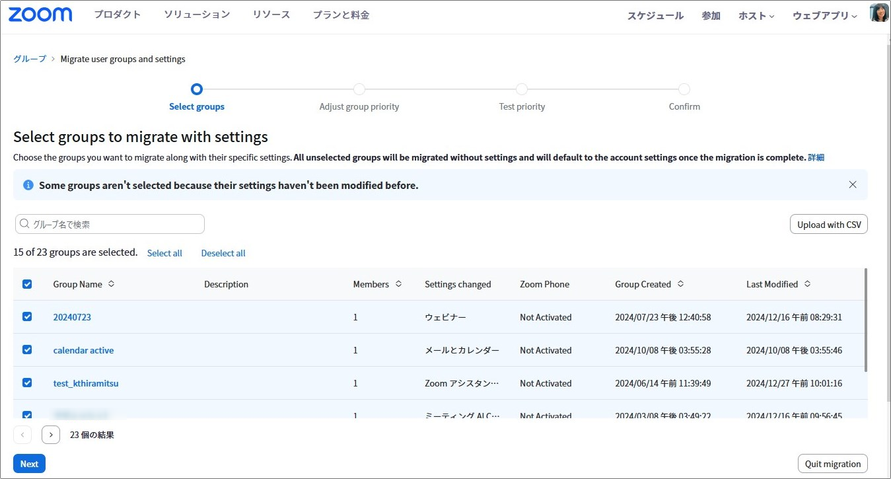Image resolution: width=891 pixels, height=479 pixels.
Task: Click the 2024/12/27 午前 10:01:16 modified date
Action: 794,383
